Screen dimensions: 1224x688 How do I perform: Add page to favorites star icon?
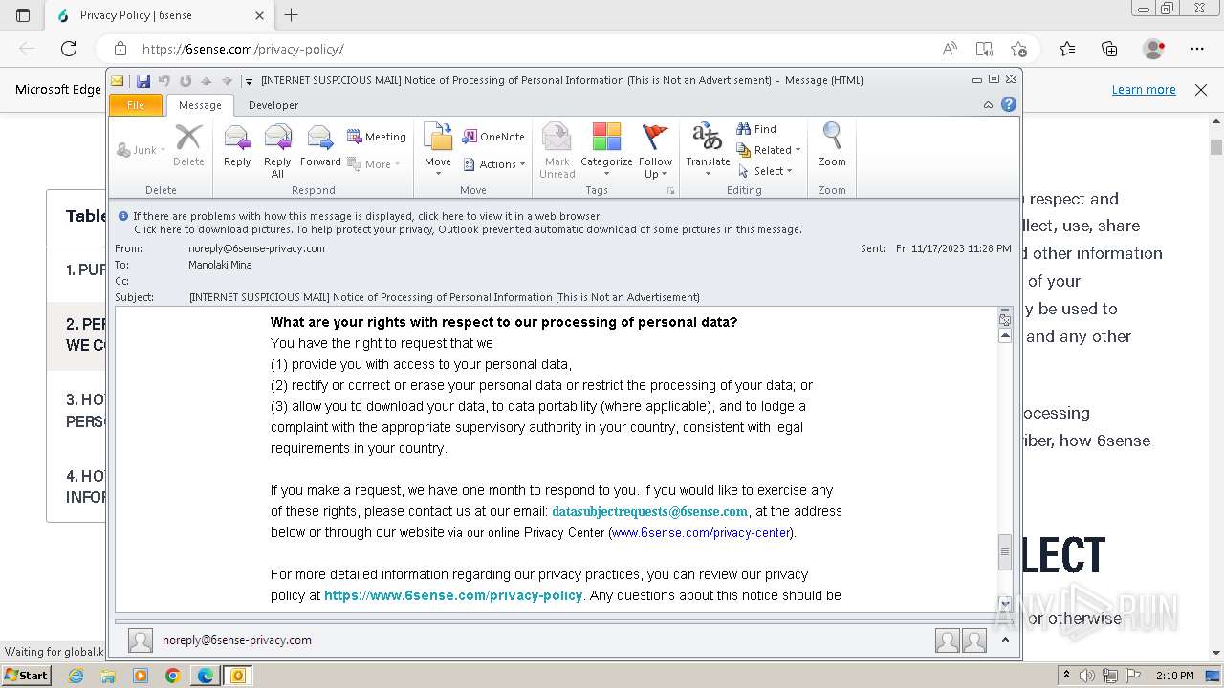coord(1018,49)
